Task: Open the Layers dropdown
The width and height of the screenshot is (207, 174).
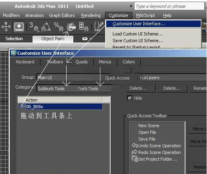Action: click(172, 78)
